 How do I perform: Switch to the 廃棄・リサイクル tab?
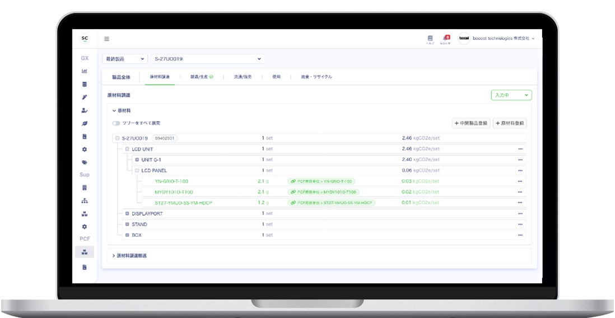click(x=316, y=77)
